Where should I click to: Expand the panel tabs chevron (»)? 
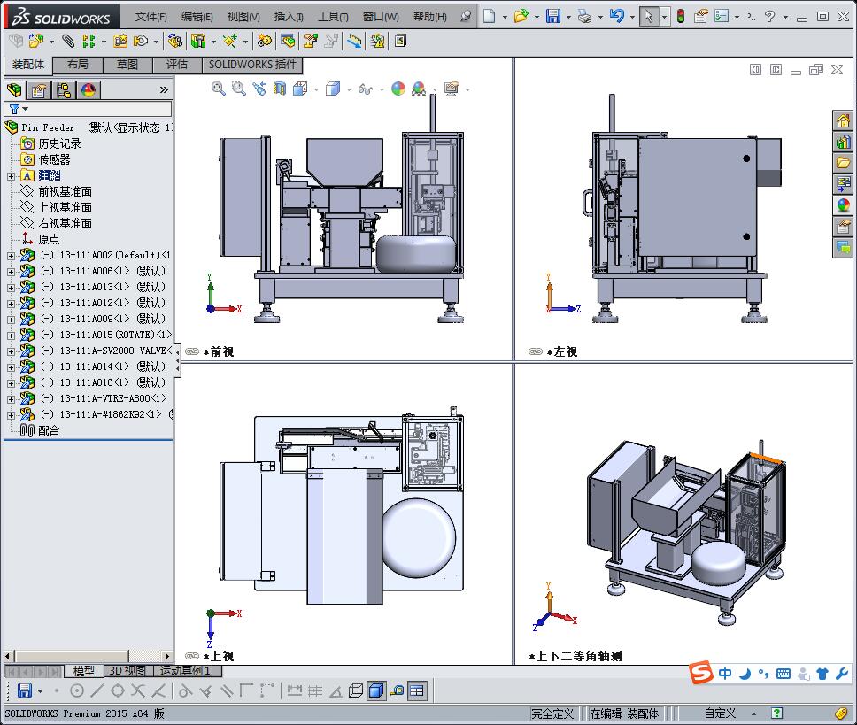pos(164,89)
